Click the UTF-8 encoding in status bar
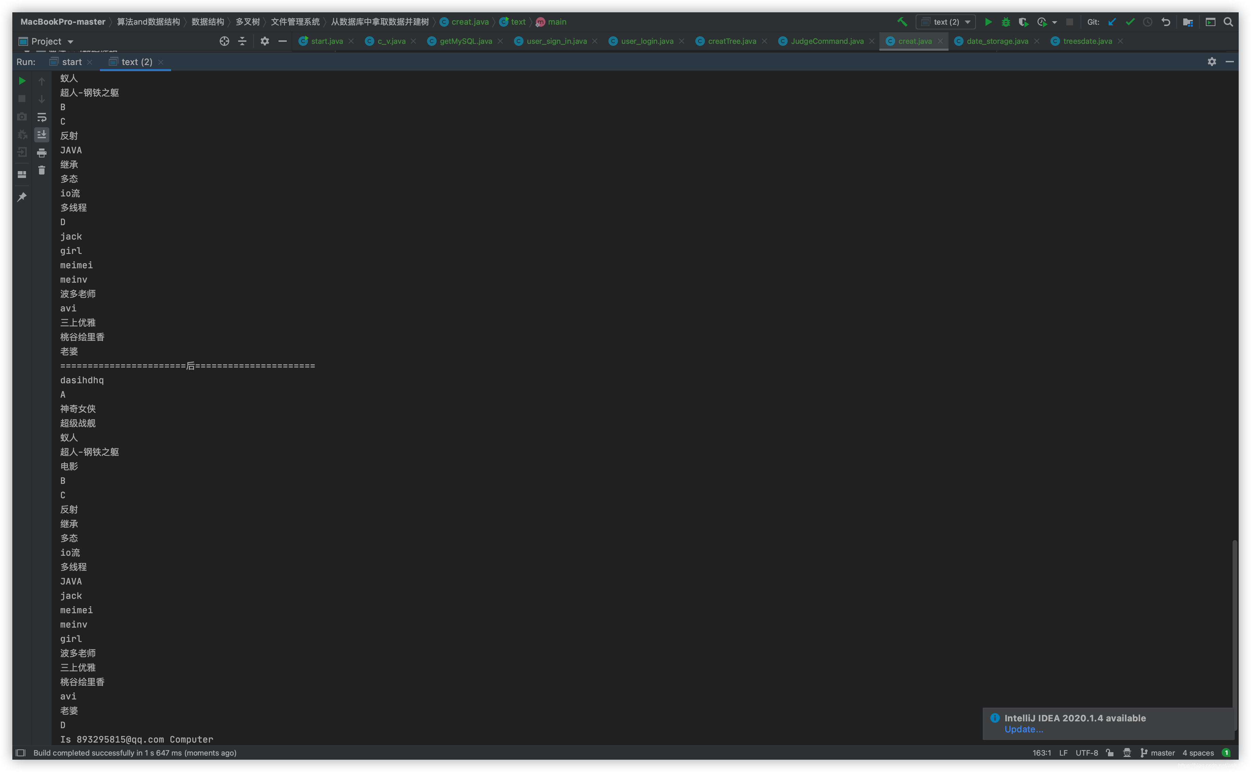1251x772 pixels. click(x=1087, y=752)
